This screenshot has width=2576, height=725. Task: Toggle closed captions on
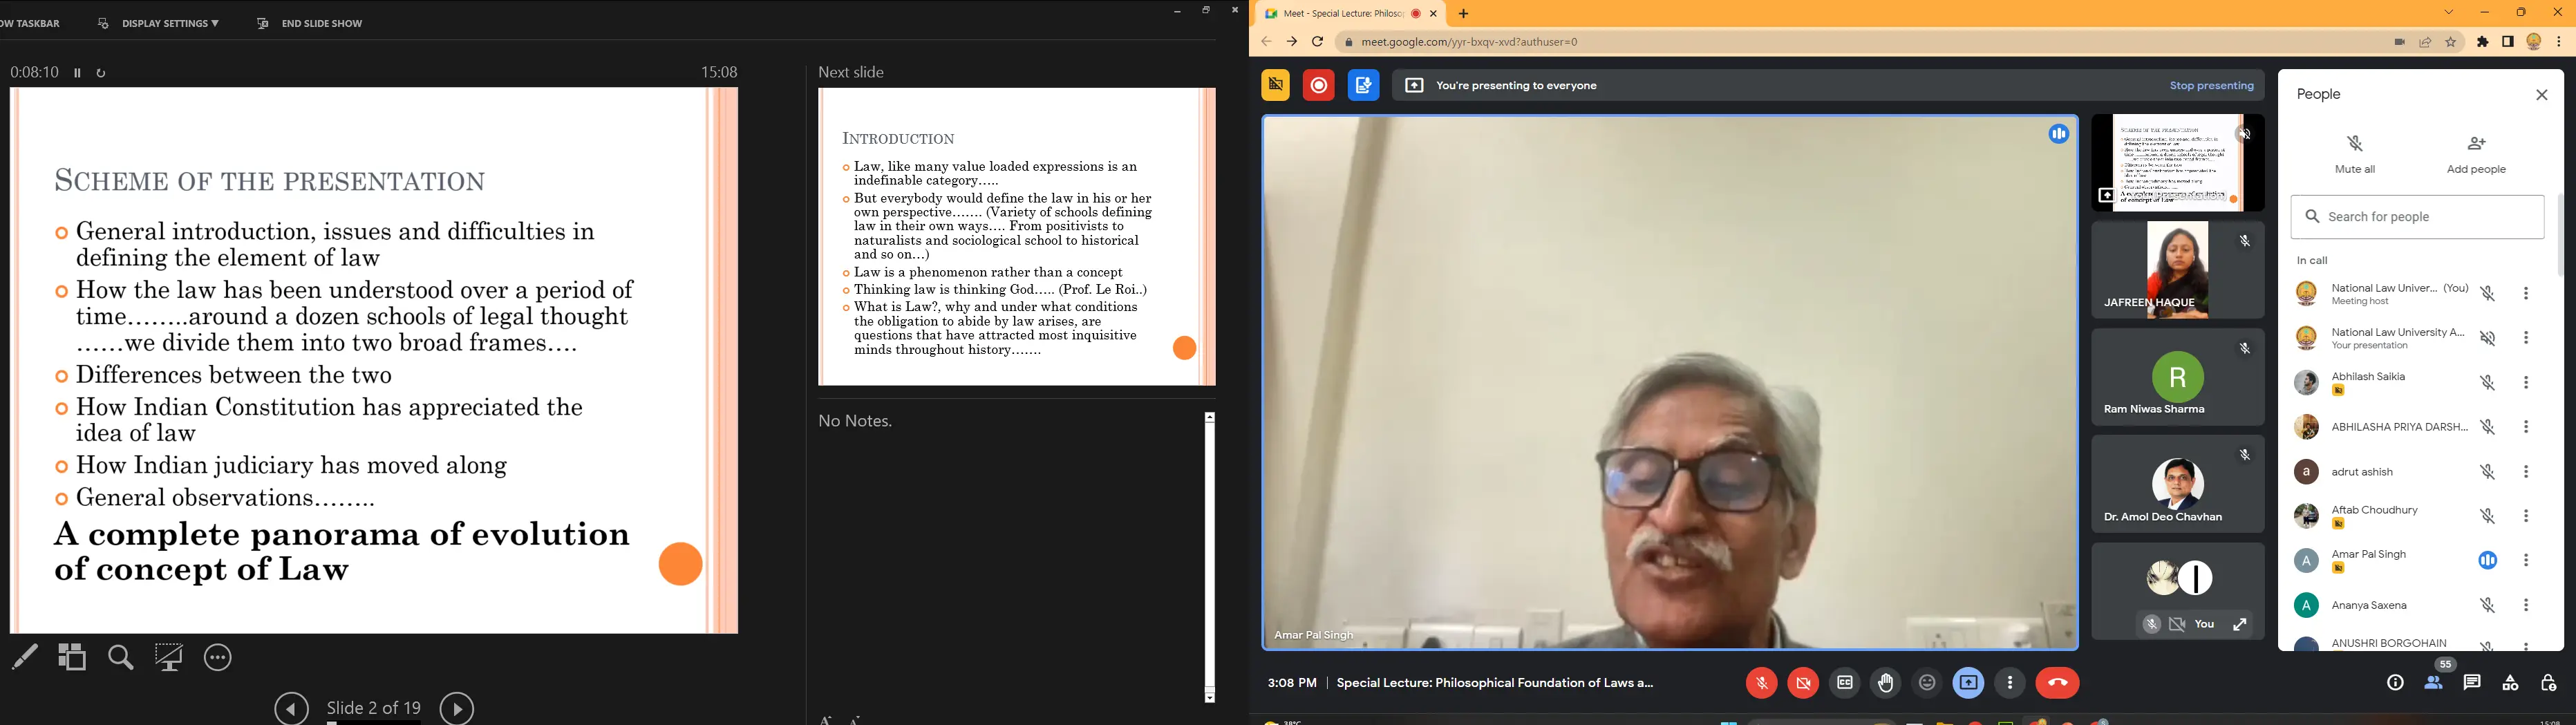coord(1844,683)
